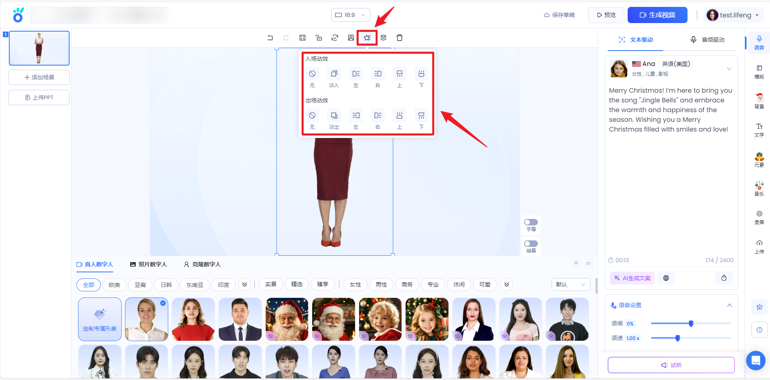Open the 默认 sort dropdown
Image resolution: width=770 pixels, height=380 pixels.
(570, 284)
